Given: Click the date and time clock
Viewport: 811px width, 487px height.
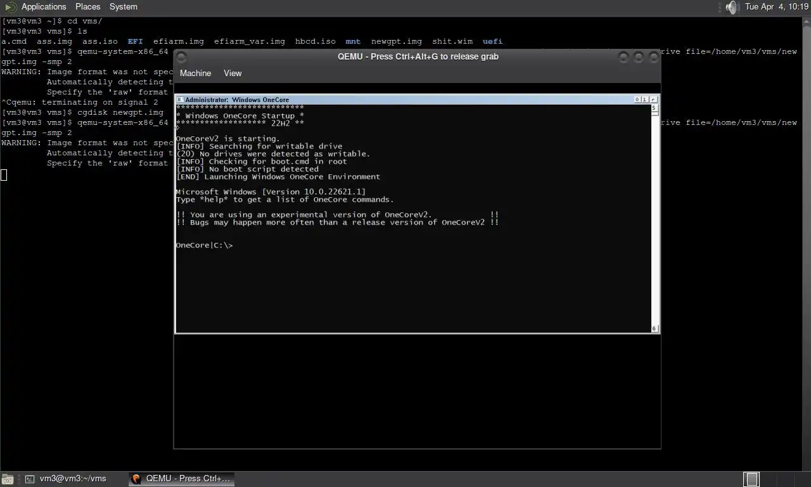Looking at the screenshot, I should tap(777, 6).
